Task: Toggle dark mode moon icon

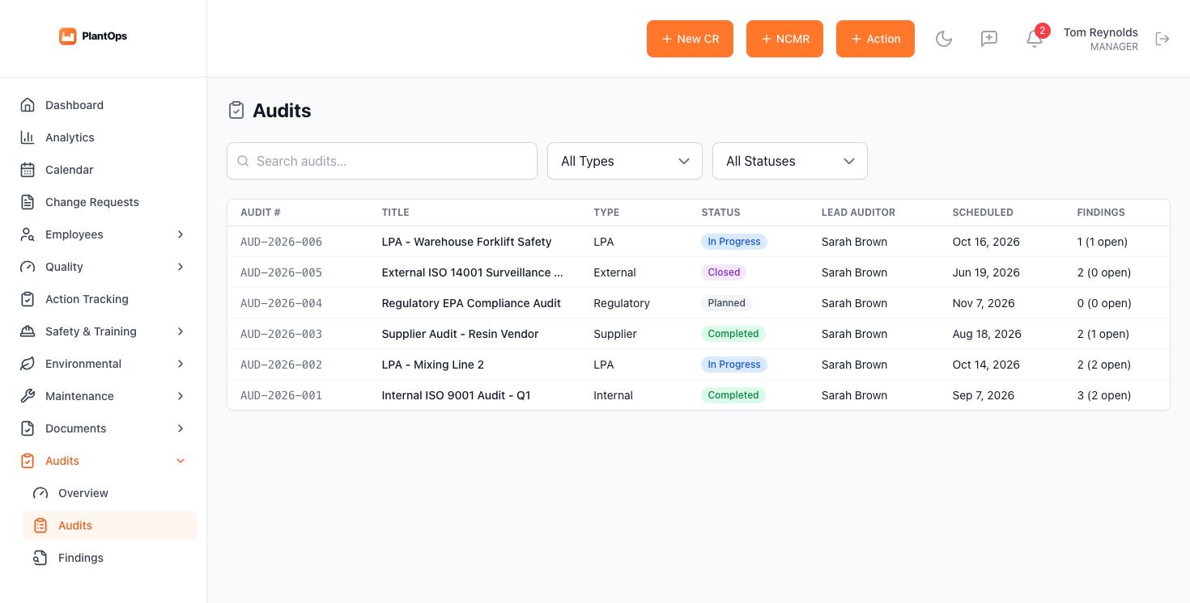Action: pos(944,39)
